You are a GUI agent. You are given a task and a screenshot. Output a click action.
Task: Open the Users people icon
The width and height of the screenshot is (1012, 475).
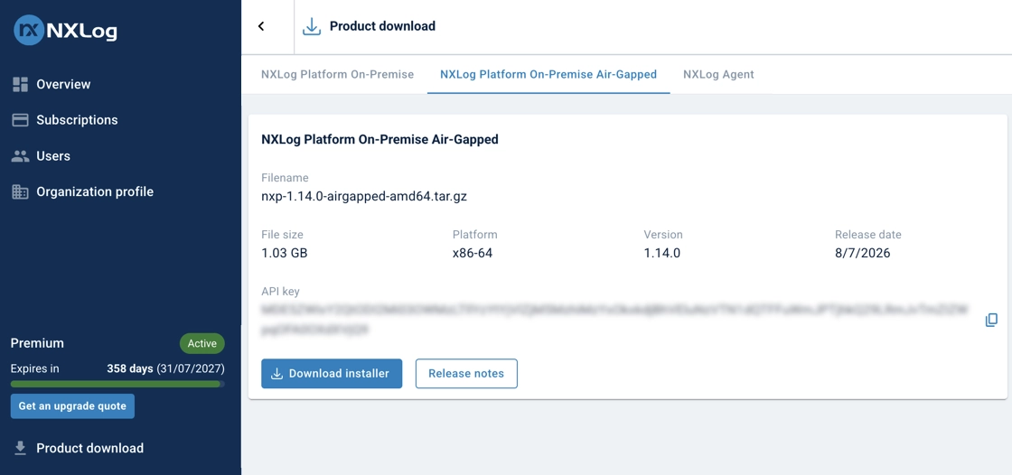click(20, 156)
